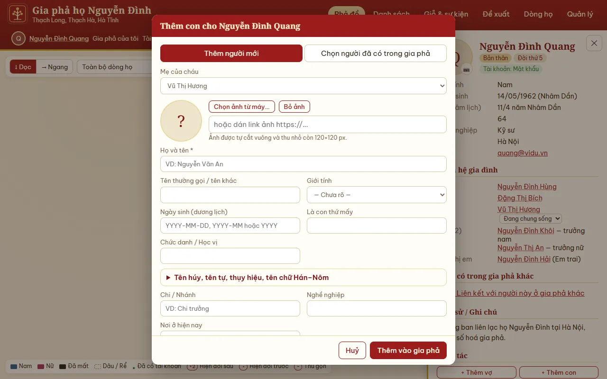Submit with 'Thêm vào gia phả' button
607x379 pixels.
coord(408,351)
